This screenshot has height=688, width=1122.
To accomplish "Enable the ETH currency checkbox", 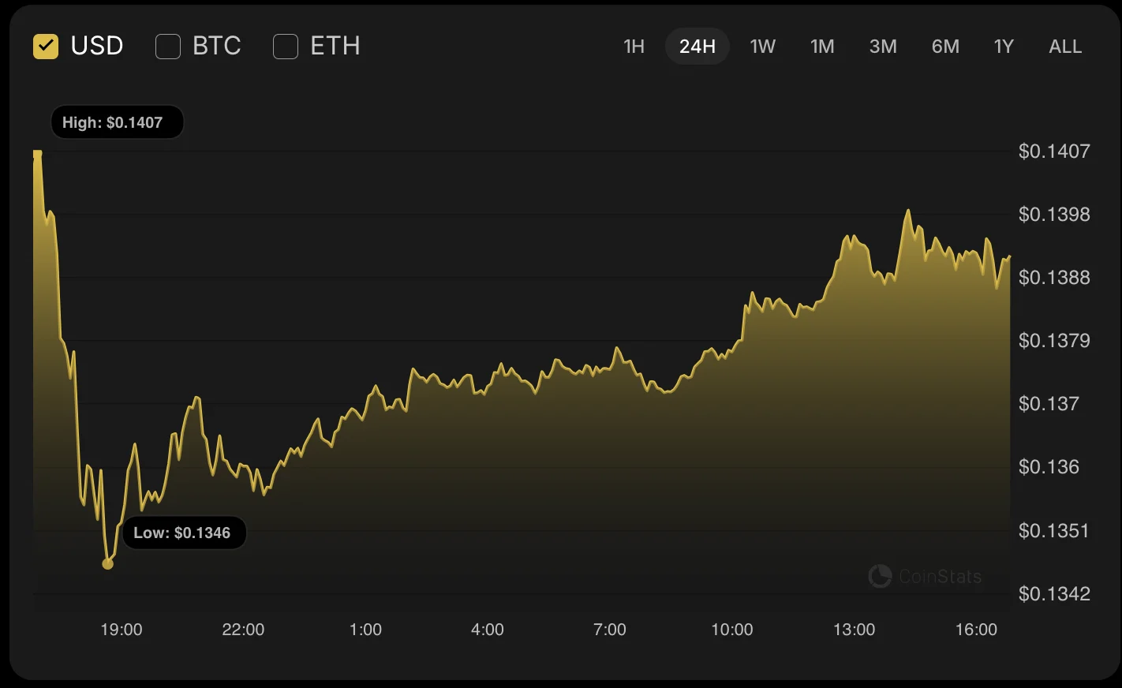I will (286, 47).
